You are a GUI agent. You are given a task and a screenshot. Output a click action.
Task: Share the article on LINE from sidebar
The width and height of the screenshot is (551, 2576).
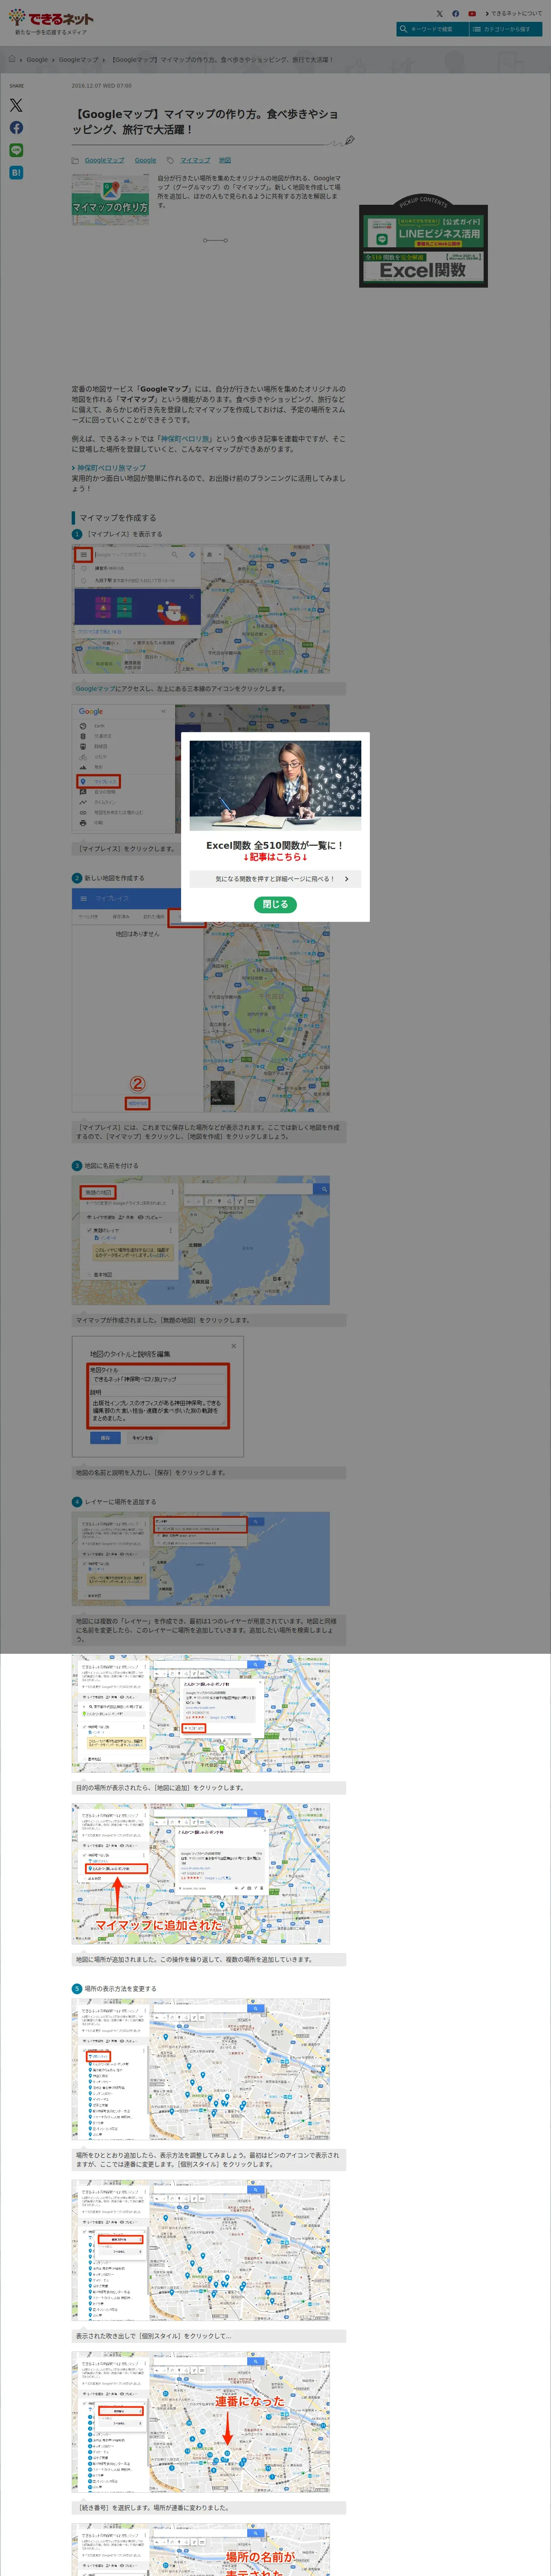click(16, 150)
